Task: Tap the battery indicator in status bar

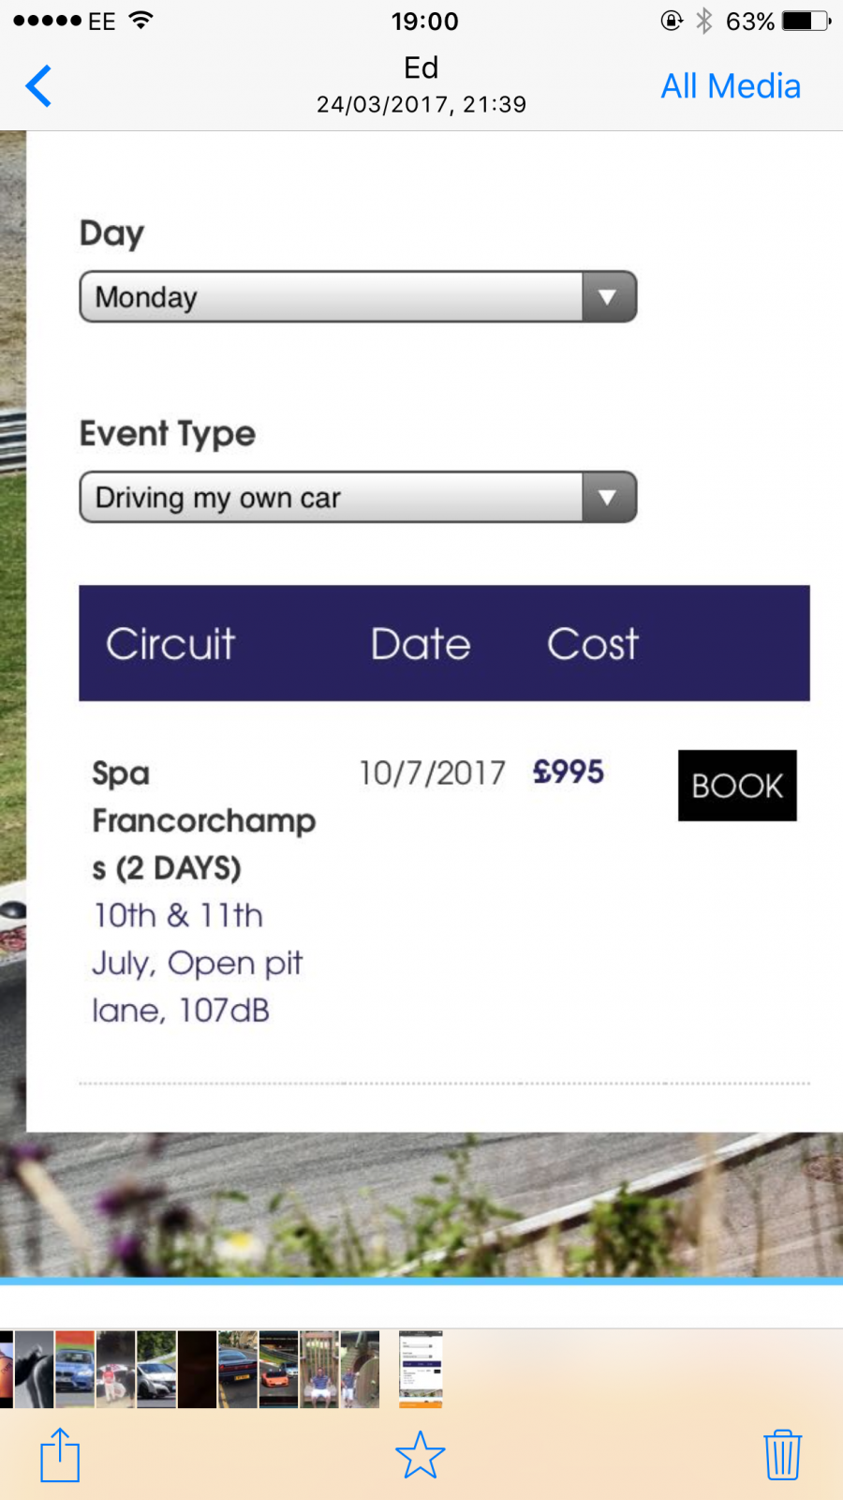Action: (806, 21)
